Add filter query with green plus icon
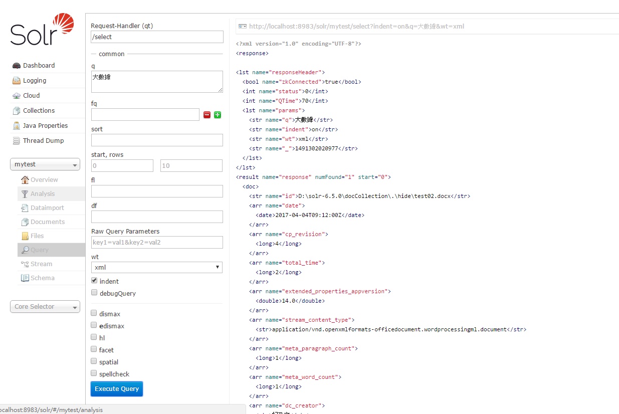 (218, 115)
